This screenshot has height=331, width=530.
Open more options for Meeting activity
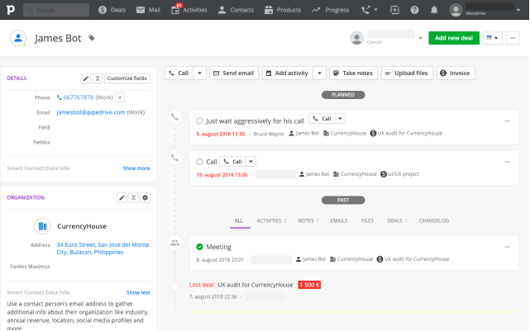click(507, 247)
